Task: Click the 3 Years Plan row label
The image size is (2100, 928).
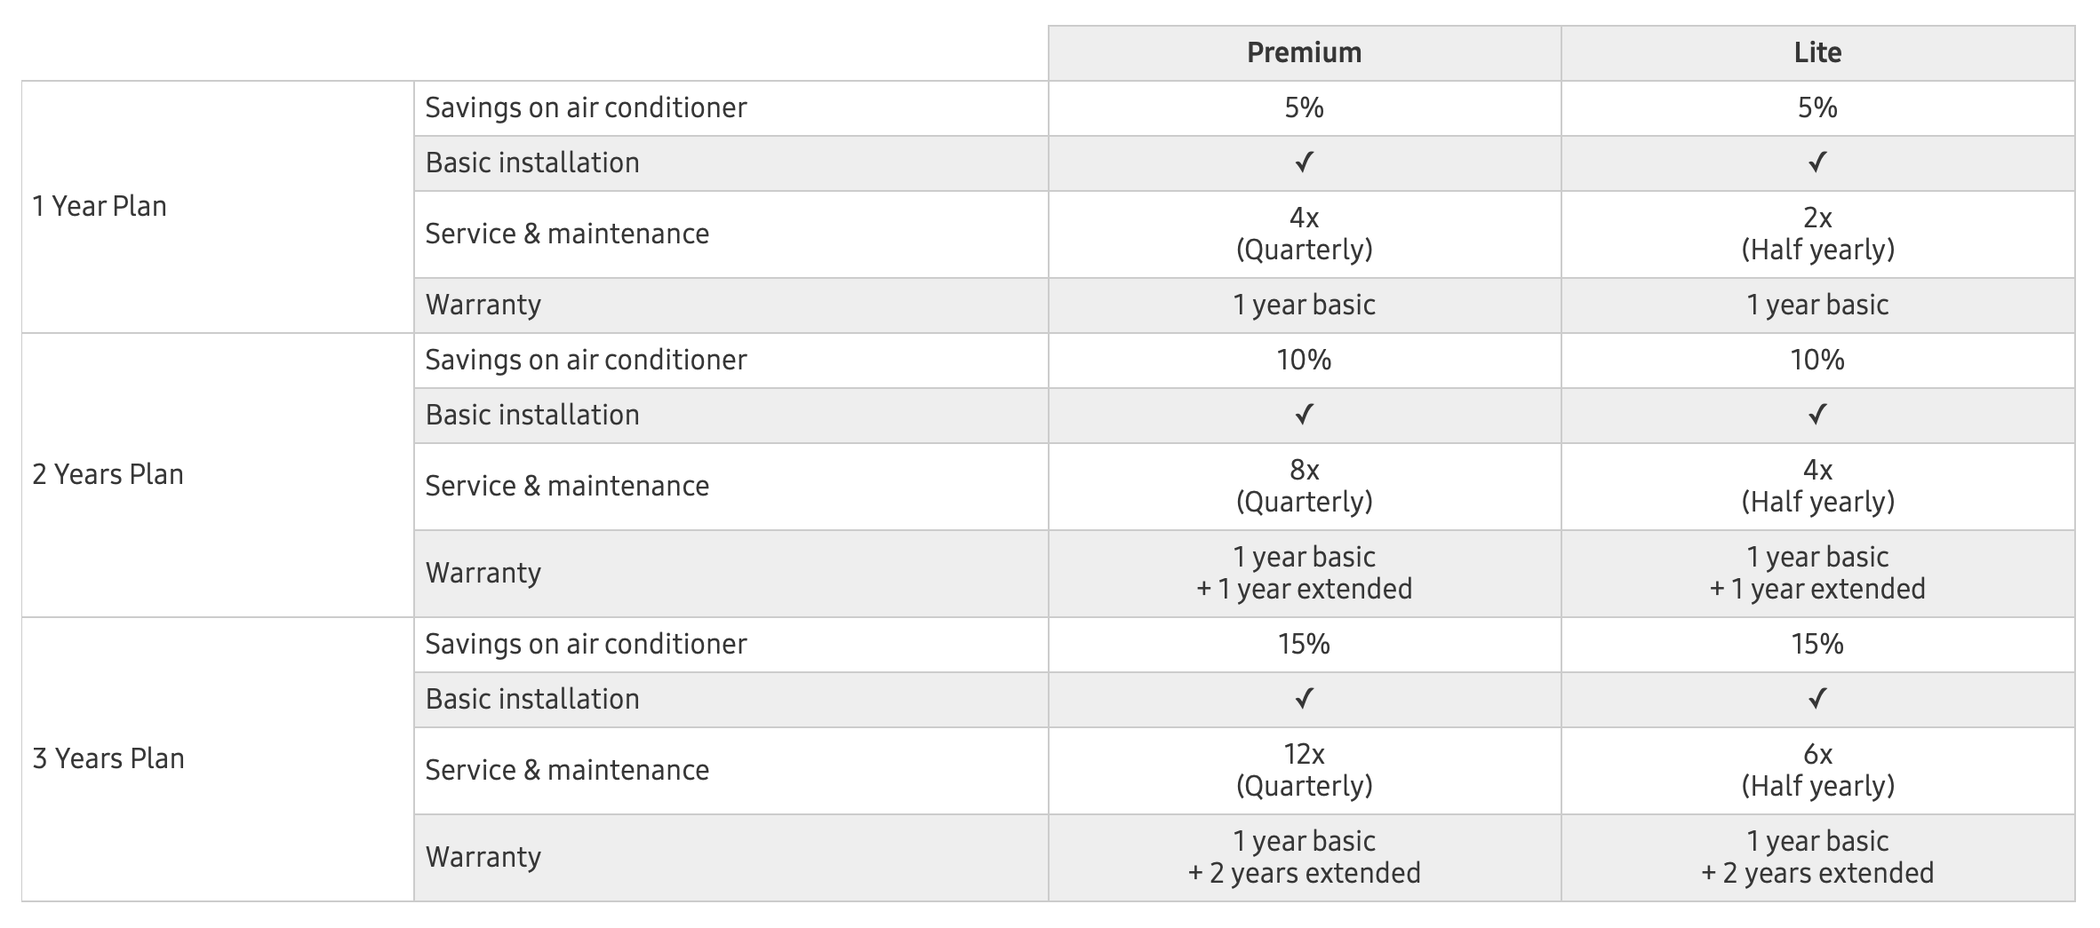Action: click(x=108, y=758)
